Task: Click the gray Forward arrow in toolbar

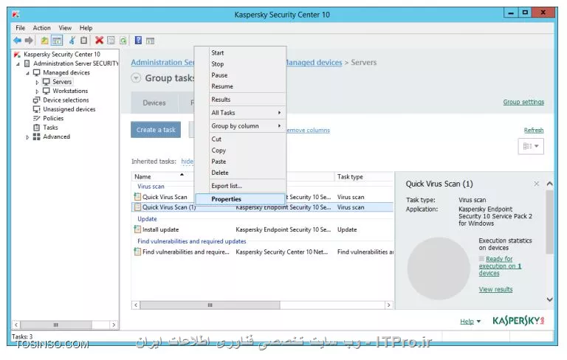Action: [29, 41]
